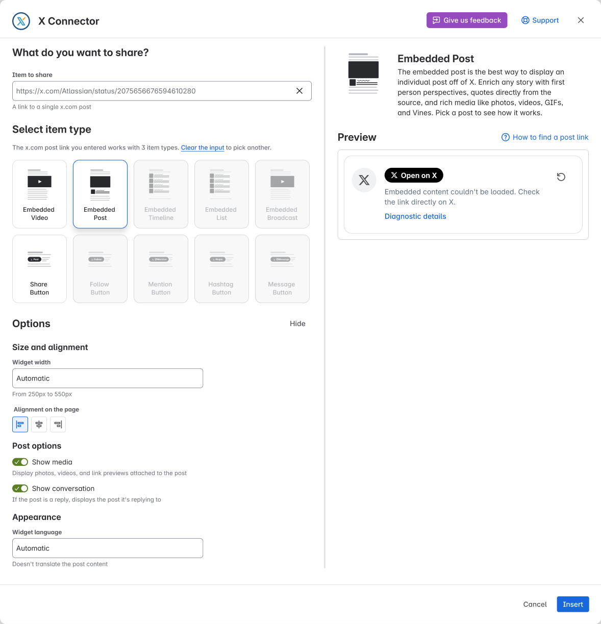Open the Widget language dropdown
Viewport: 601px width, 624px height.
click(x=108, y=548)
